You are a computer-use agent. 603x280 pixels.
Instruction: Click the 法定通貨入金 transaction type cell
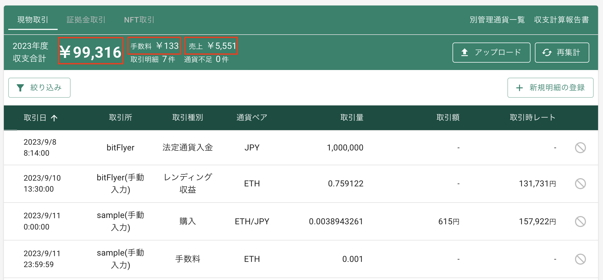coord(188,147)
